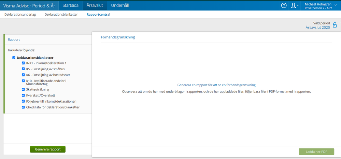Open the Underhåll menu tab
The height and width of the screenshot is (159, 341).
(x=120, y=5)
